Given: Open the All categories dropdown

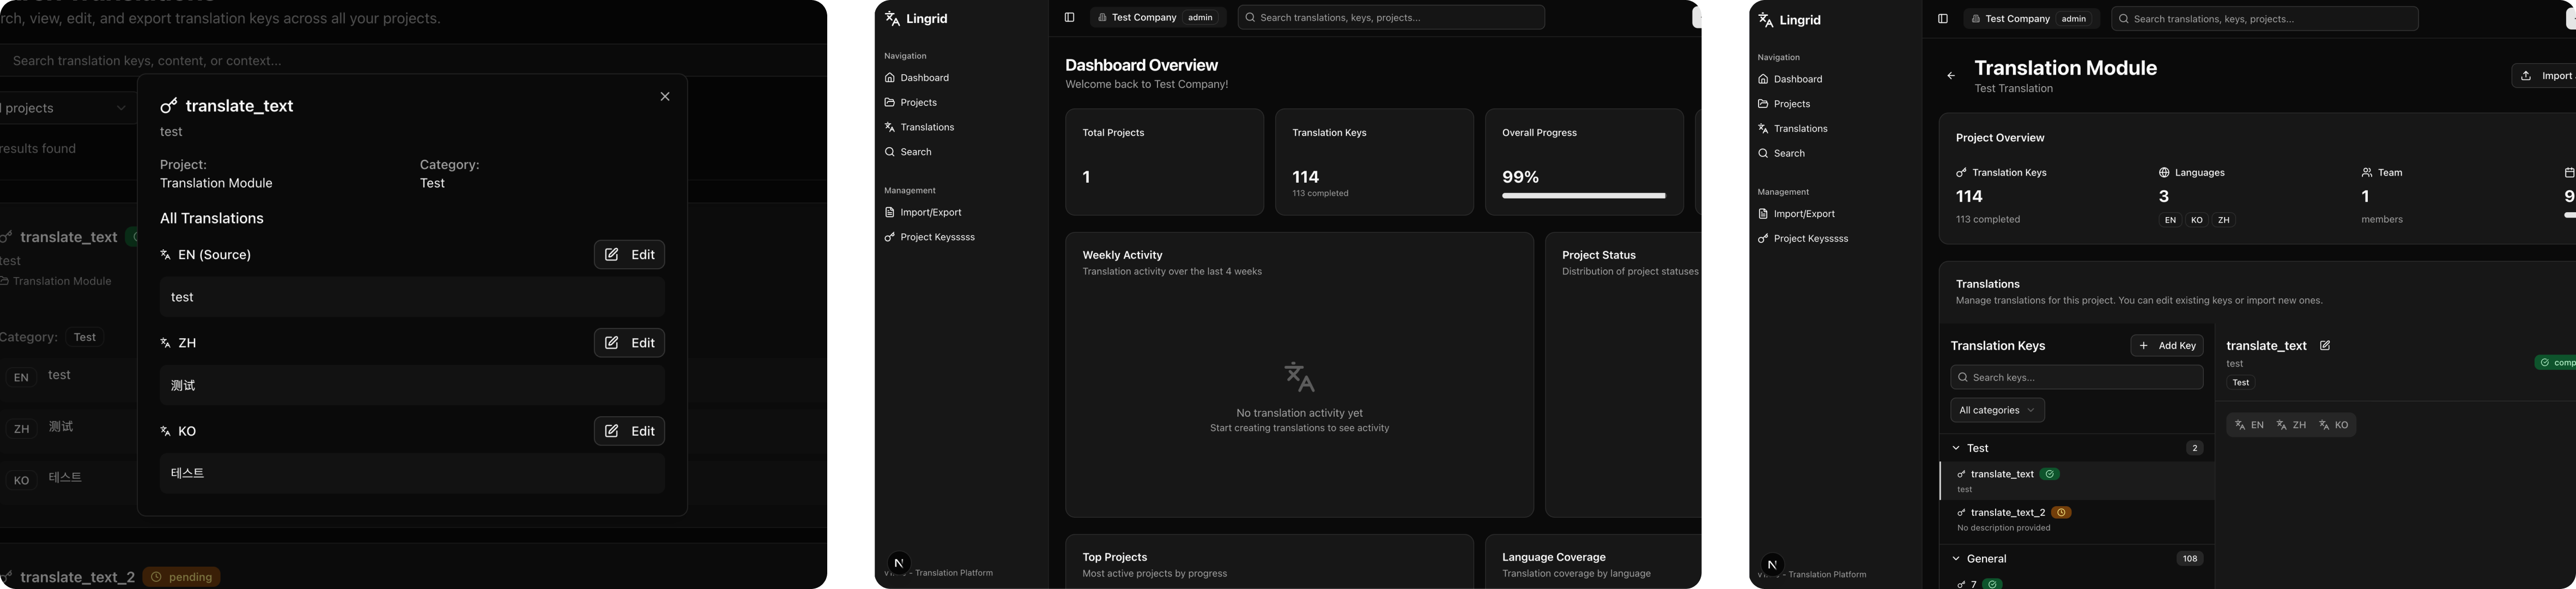Looking at the screenshot, I should click(x=1997, y=410).
